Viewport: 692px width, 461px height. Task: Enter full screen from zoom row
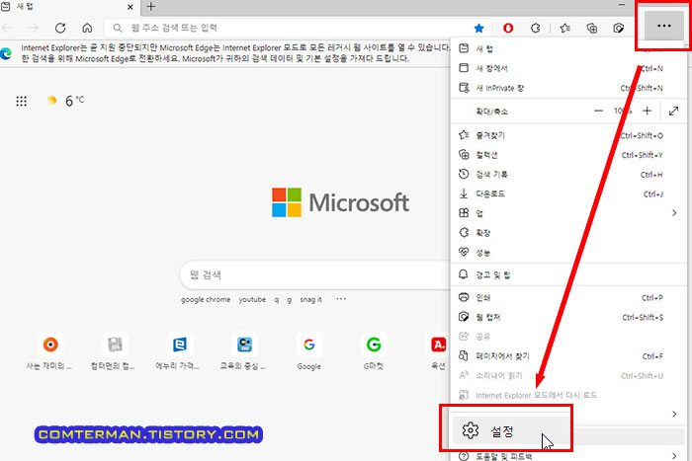click(x=673, y=112)
